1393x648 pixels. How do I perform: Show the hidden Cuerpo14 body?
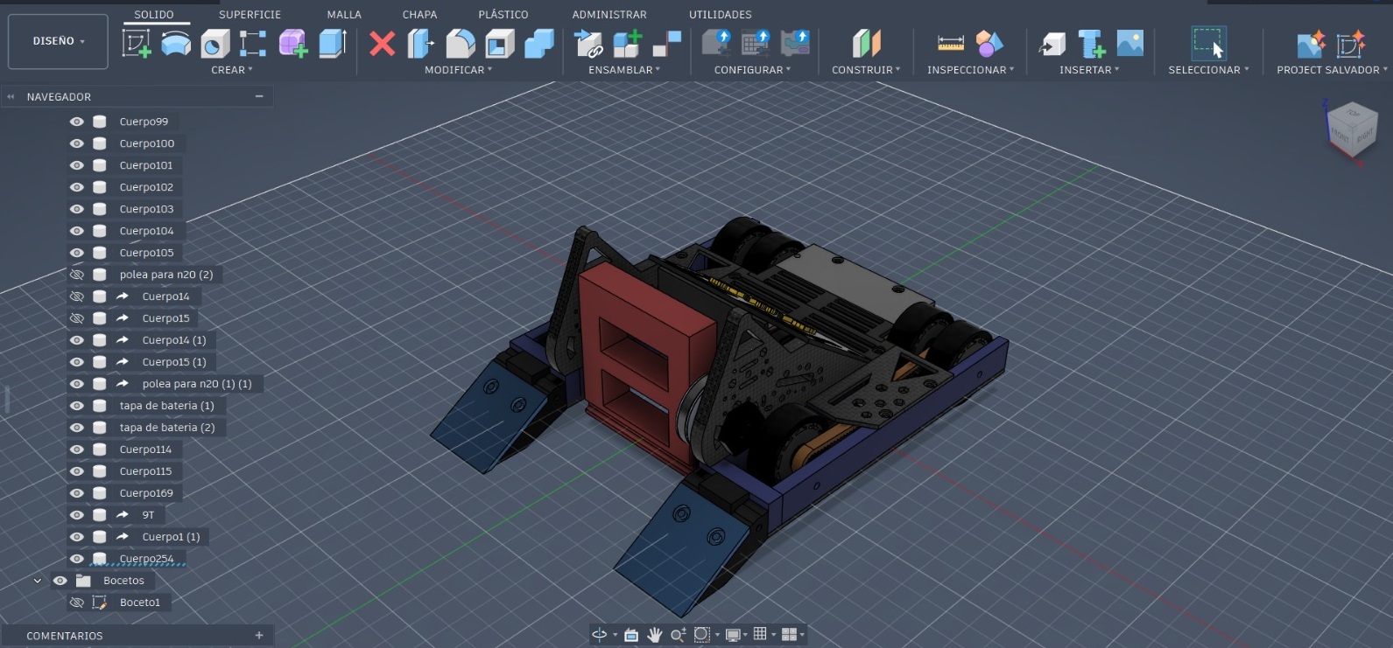pos(77,296)
